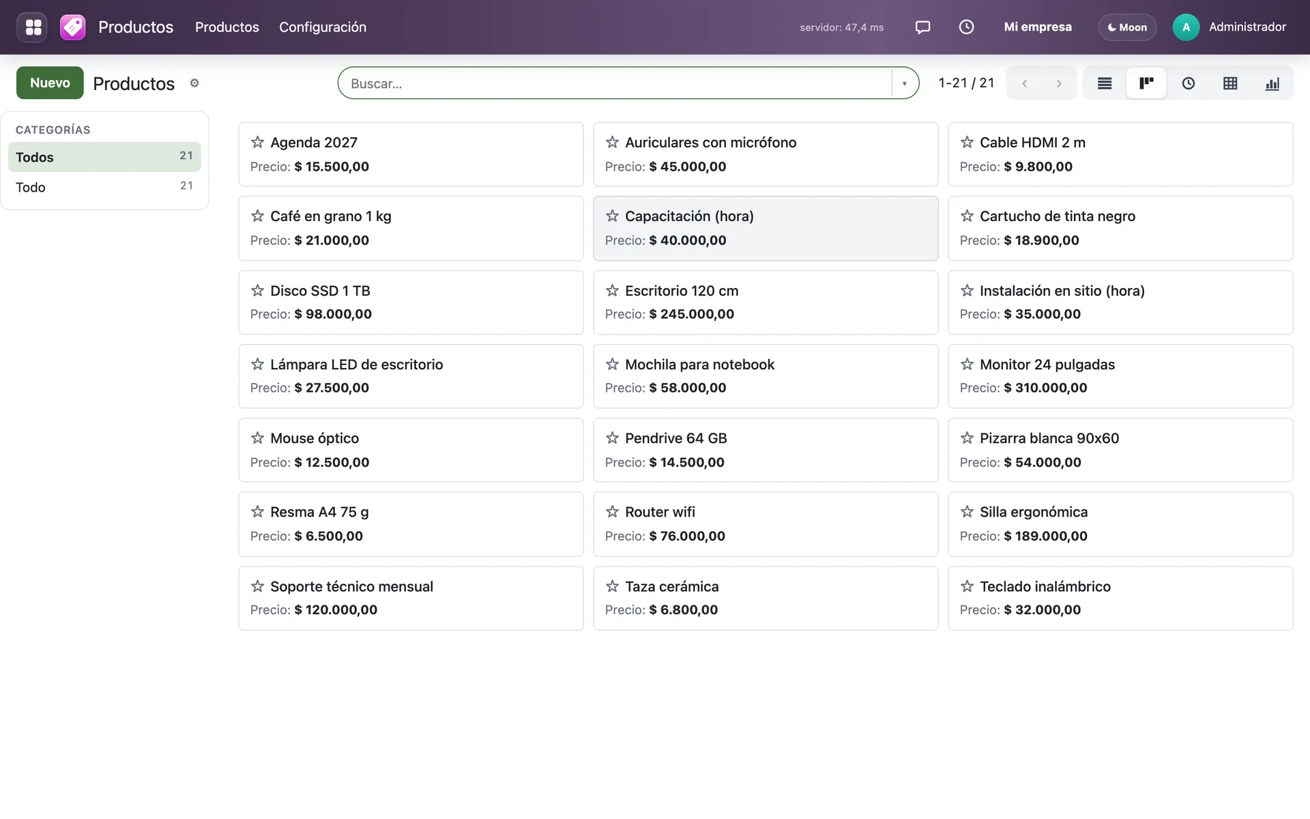The height and width of the screenshot is (819, 1310).
Task: Click Café en grano 1 kg
Action: tap(331, 216)
